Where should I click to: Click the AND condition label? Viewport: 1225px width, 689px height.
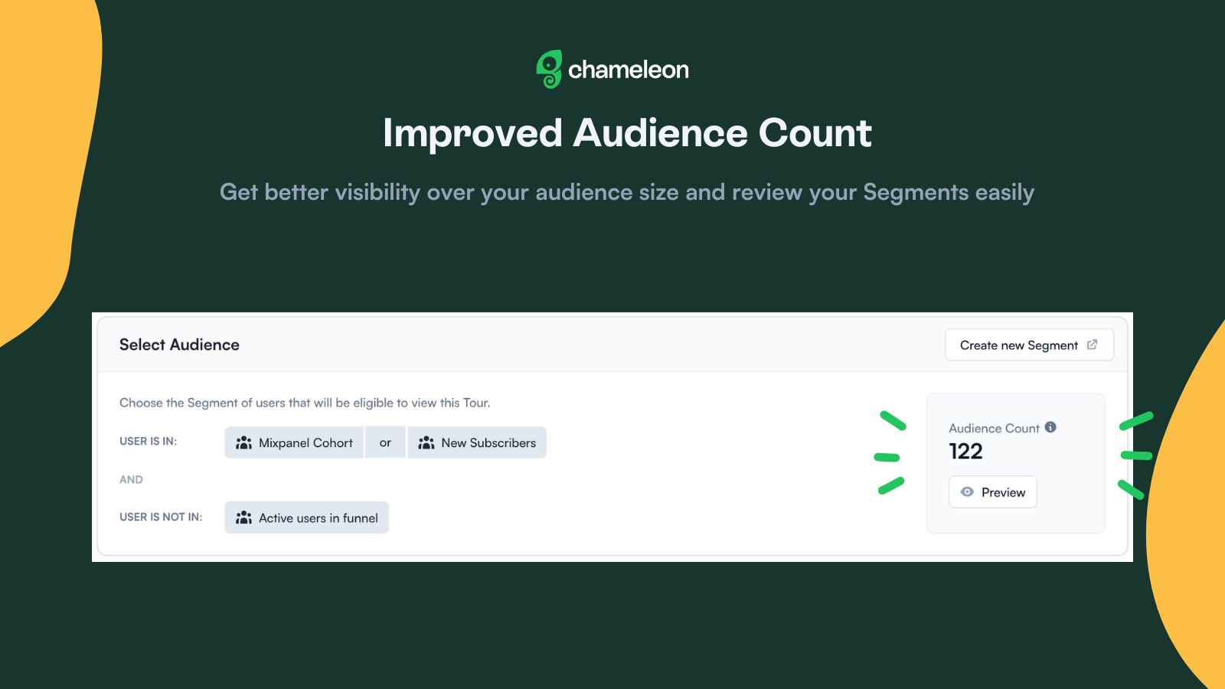point(131,479)
